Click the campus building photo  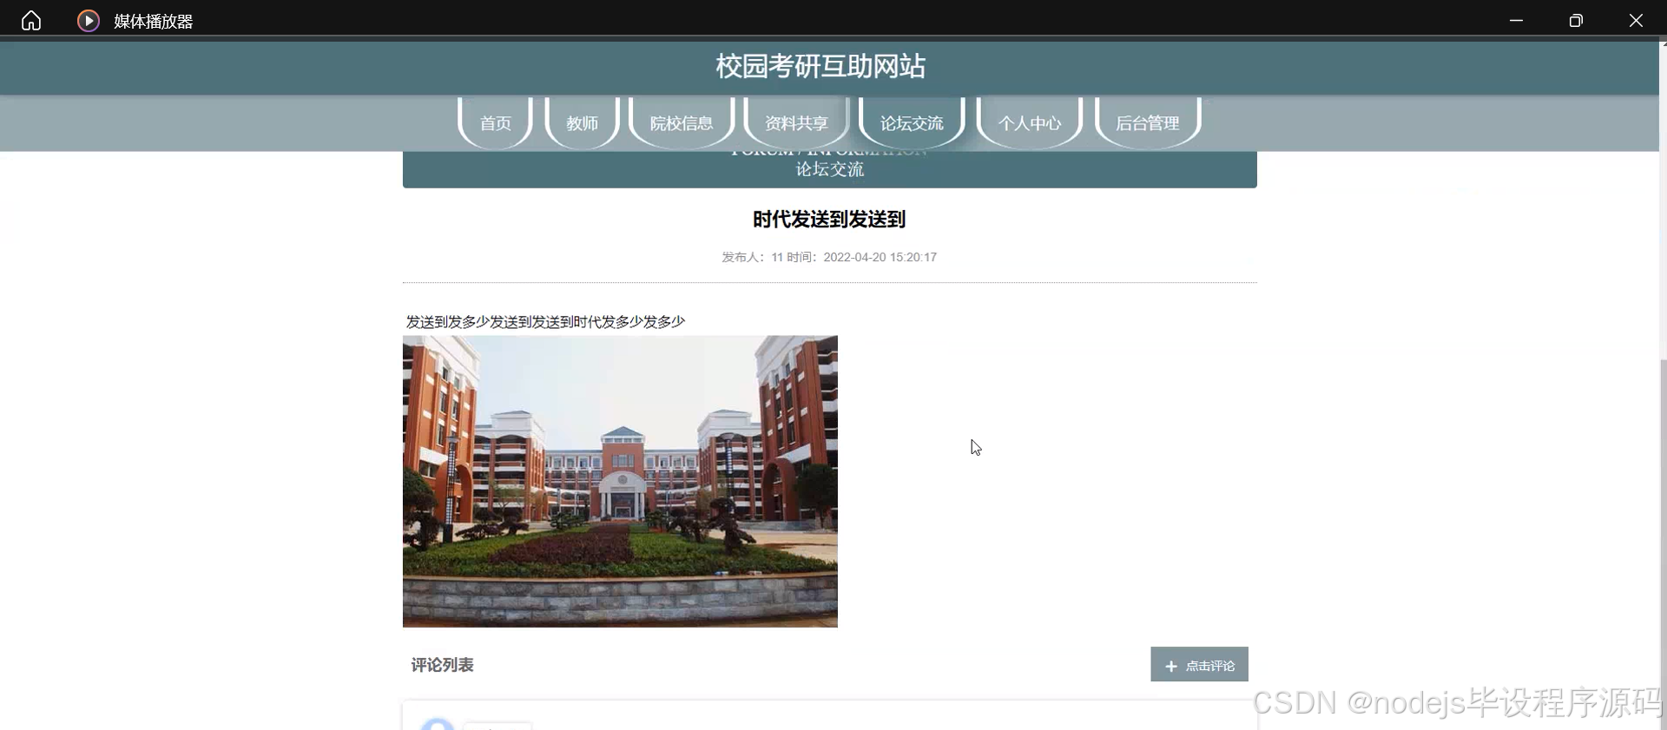pyautogui.click(x=620, y=481)
